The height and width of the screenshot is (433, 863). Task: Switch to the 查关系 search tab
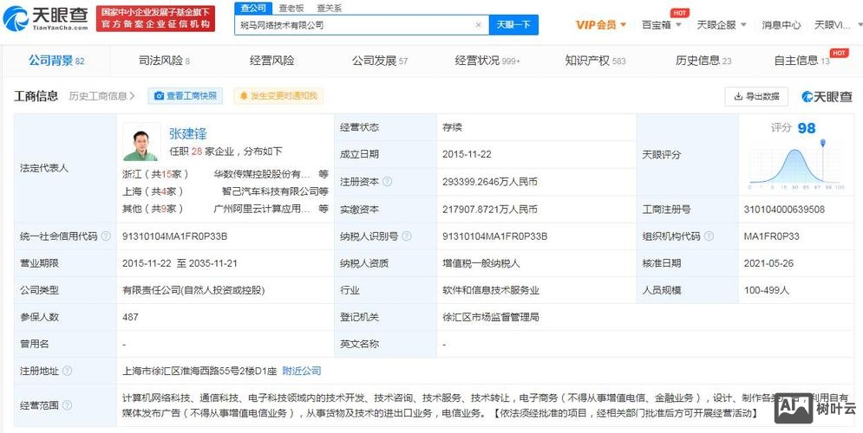329,9
